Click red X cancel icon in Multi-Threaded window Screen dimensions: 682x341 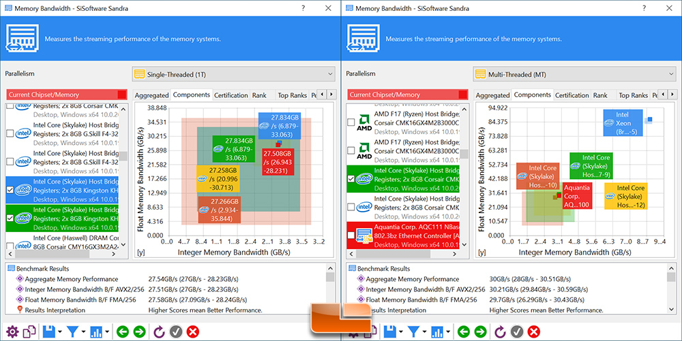click(534, 332)
